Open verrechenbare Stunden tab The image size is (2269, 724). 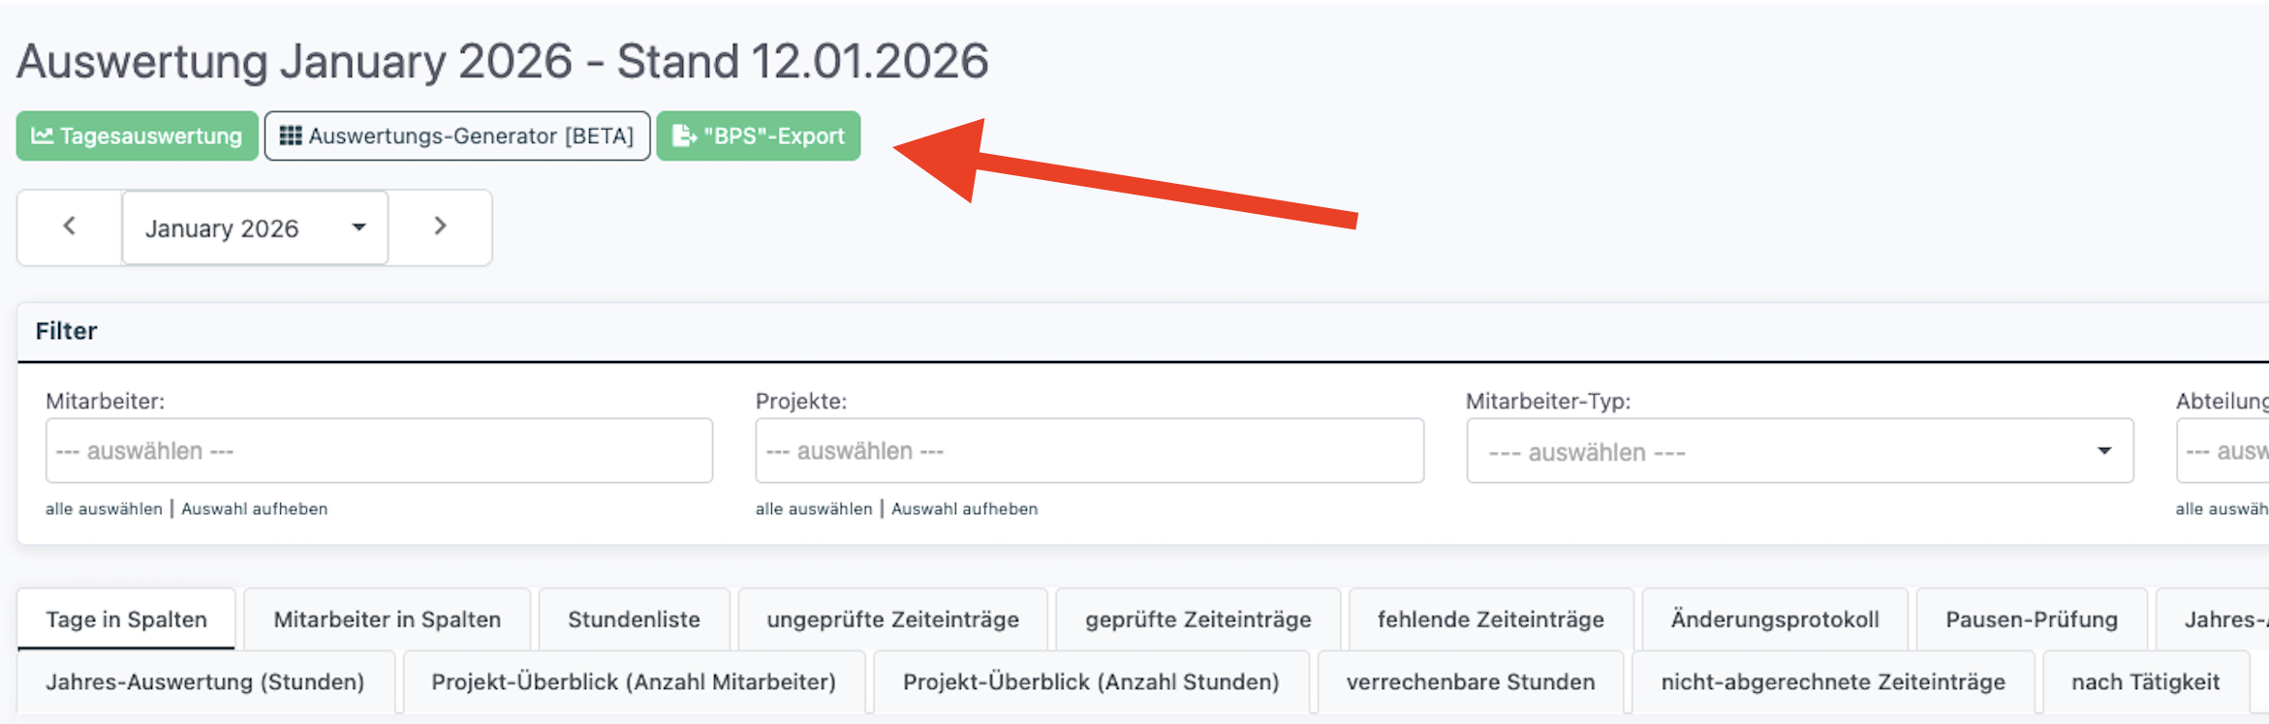pos(1471,682)
